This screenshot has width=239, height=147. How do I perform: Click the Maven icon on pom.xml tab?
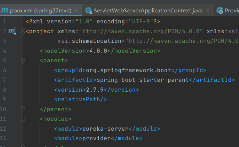tap(4, 11)
